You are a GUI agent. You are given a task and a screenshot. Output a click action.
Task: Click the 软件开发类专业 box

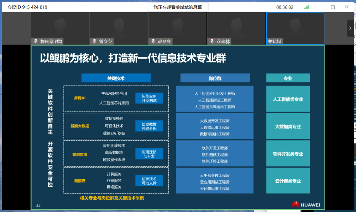(x=288, y=154)
